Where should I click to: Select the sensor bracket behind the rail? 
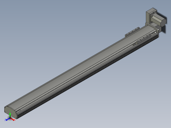132,32
